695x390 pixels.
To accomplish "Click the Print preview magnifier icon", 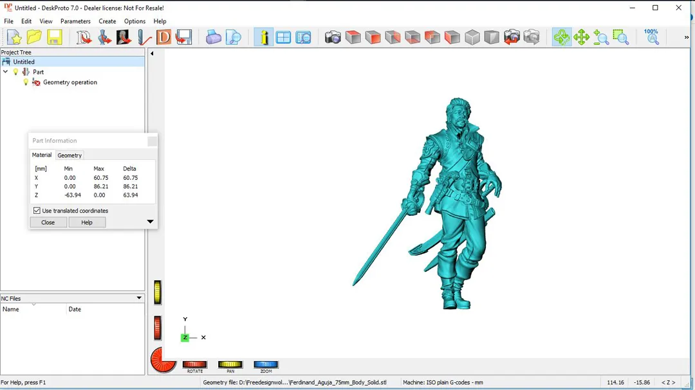I will [233, 37].
